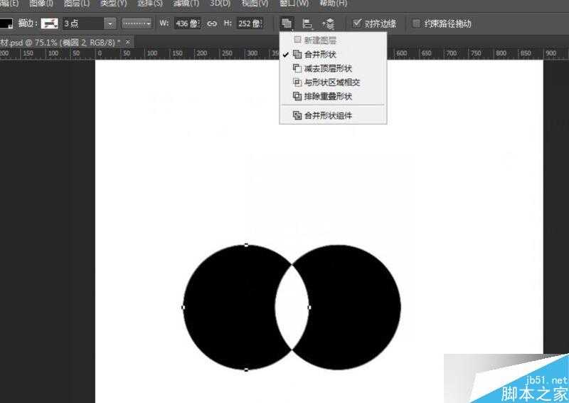The width and height of the screenshot is (569, 403).
Task: Toggle the 对齐边缘 checkbox
Action: 358,23
